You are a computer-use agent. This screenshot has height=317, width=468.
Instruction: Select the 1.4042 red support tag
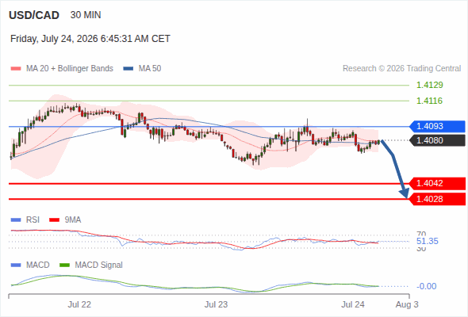point(437,183)
